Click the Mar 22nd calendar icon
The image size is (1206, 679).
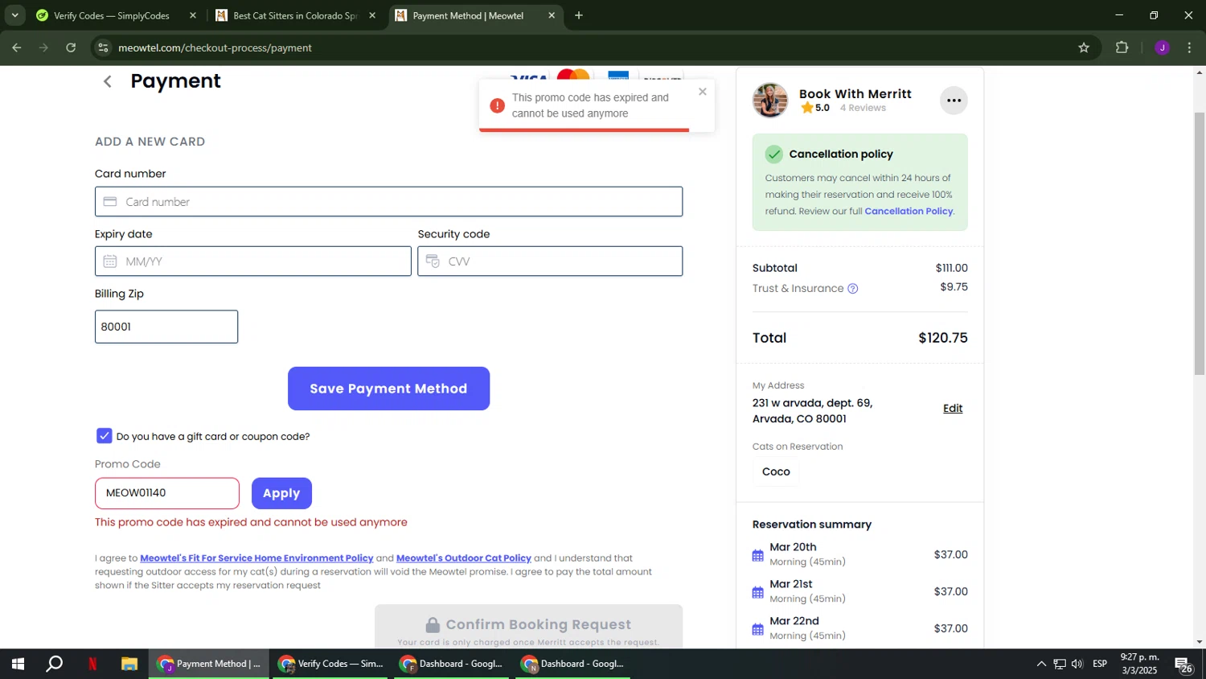click(758, 629)
